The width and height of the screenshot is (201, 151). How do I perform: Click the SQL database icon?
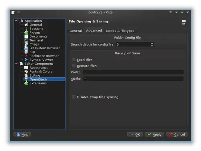[x=26, y=52]
